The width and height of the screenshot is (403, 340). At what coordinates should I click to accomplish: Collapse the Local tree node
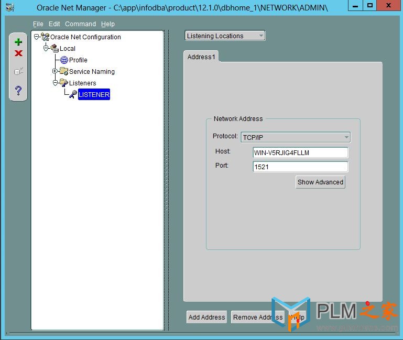coord(46,48)
